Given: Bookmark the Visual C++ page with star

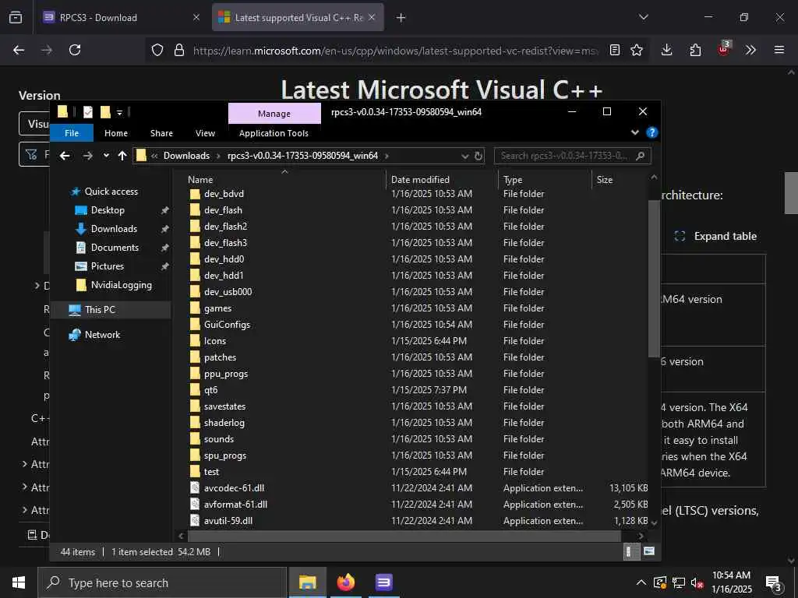Looking at the screenshot, I should (x=637, y=50).
